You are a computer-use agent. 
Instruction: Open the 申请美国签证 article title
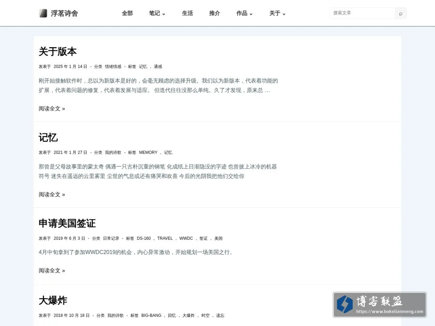pyautogui.click(x=67, y=223)
